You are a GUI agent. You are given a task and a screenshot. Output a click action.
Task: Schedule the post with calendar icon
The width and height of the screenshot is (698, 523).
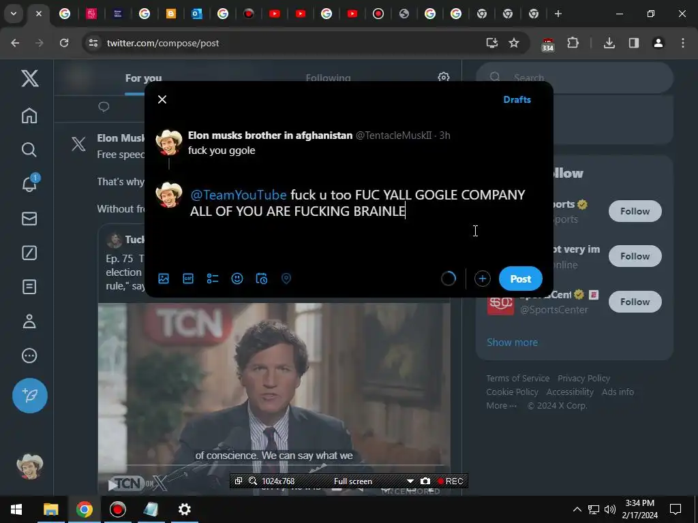pos(262,279)
